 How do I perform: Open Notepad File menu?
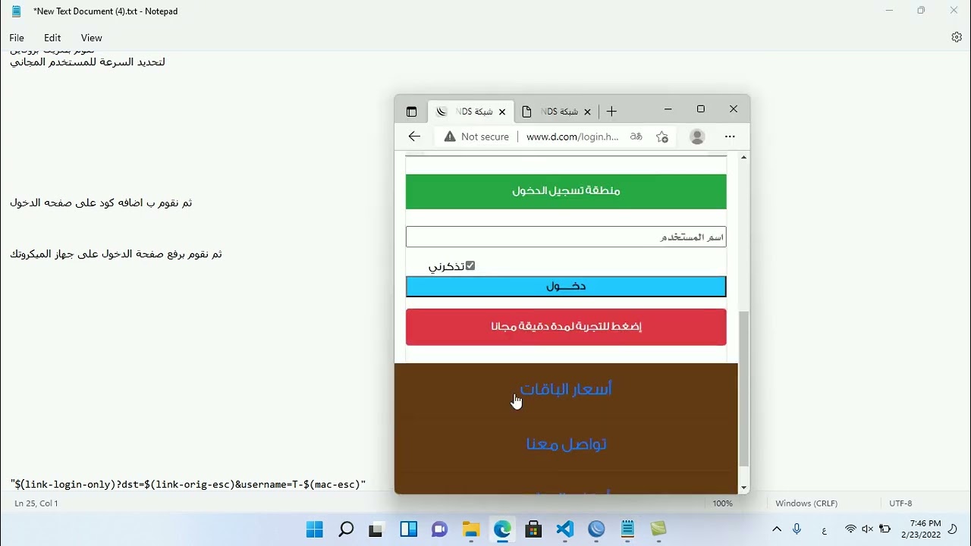(x=17, y=38)
